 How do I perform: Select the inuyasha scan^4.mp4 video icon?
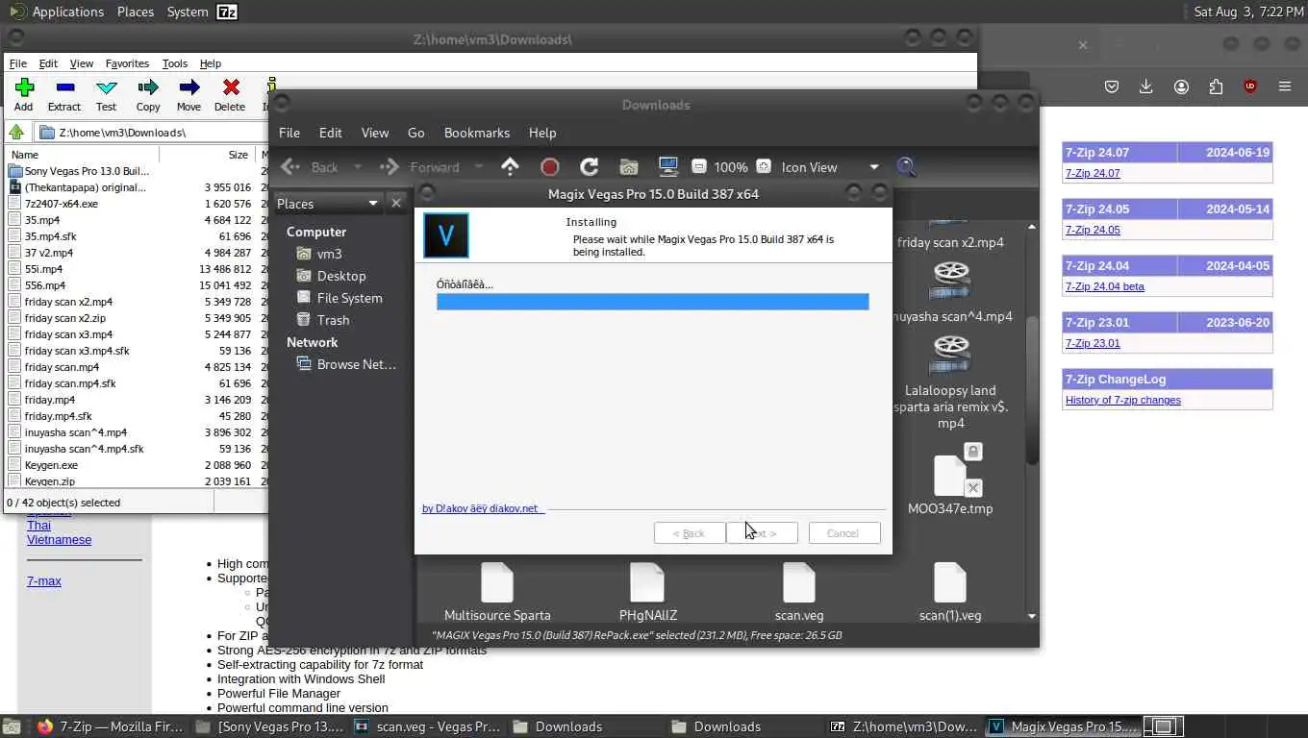950,281
